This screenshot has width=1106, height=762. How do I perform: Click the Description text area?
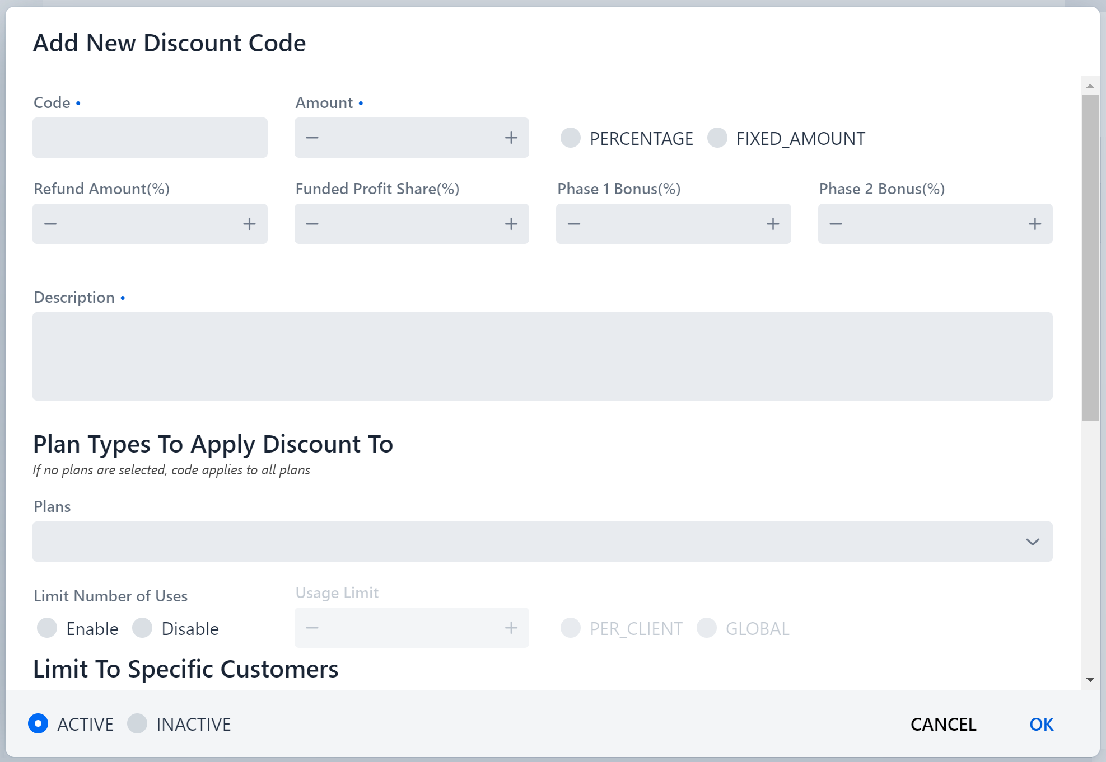[x=543, y=356]
